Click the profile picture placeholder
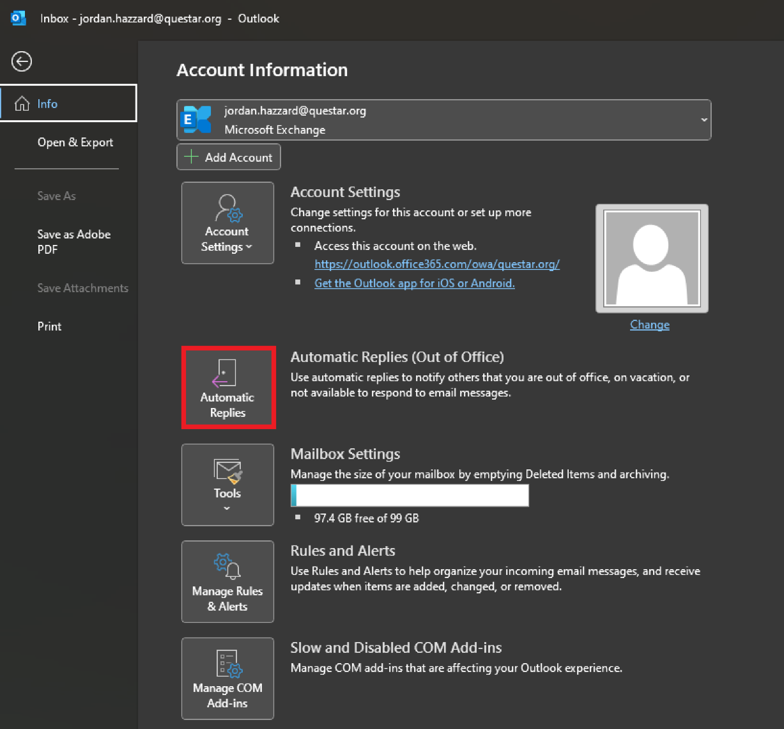The width and height of the screenshot is (784, 729). pyautogui.click(x=652, y=258)
